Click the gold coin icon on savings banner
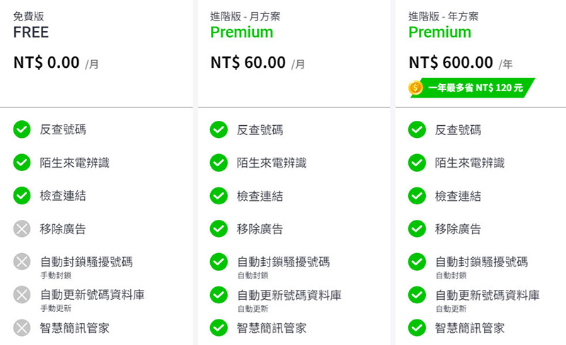The image size is (566, 345). (x=415, y=88)
